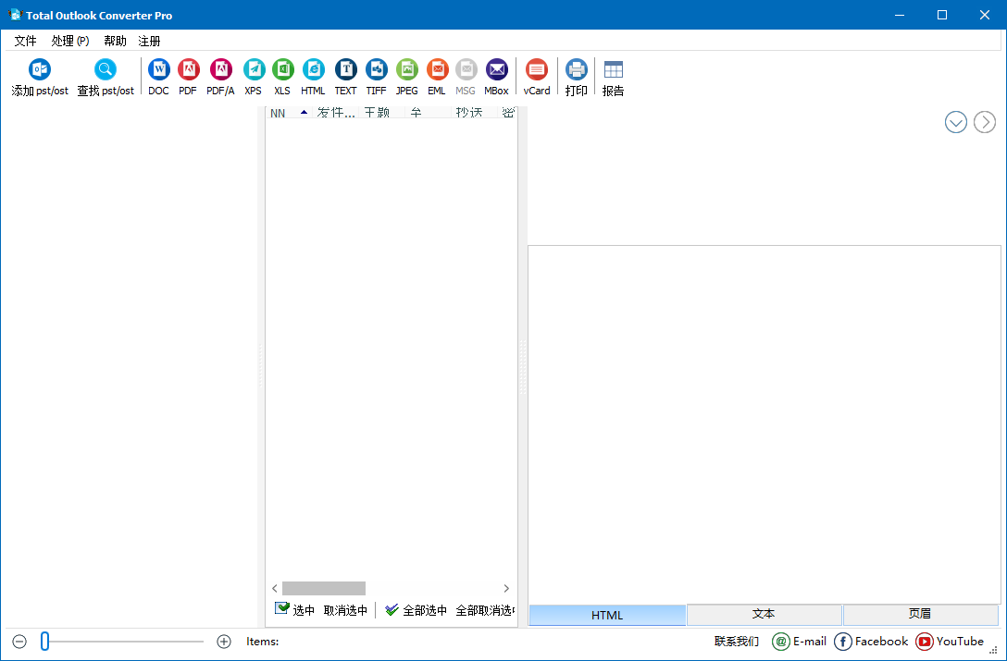Image resolution: width=1007 pixels, height=661 pixels.
Task: Expand the down chevron above the preview pane
Action: coord(955,121)
